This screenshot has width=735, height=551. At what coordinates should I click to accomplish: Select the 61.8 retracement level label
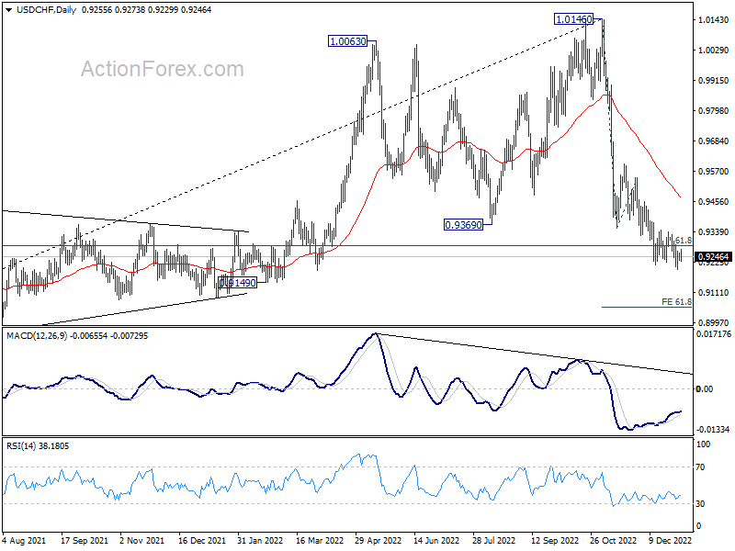684,241
